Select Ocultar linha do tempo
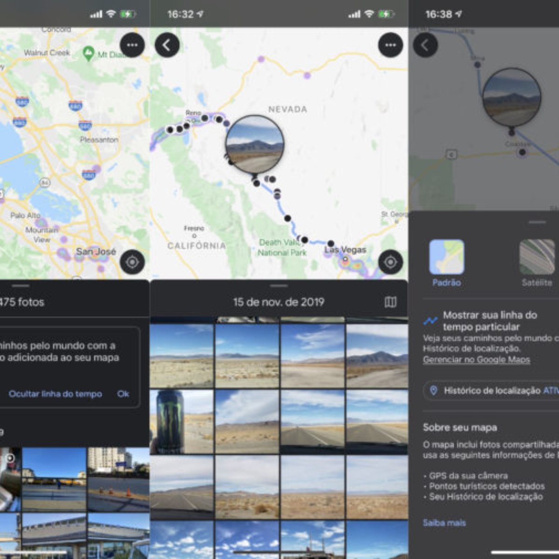 click(55, 394)
